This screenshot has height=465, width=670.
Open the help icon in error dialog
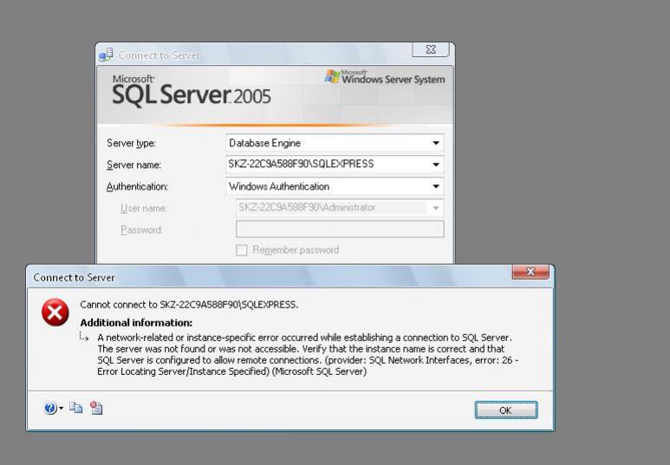coord(50,408)
